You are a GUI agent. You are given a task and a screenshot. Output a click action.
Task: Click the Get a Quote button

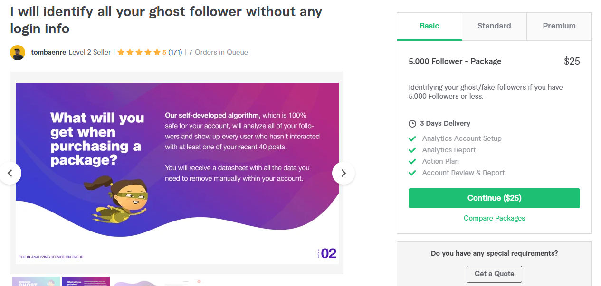[494, 274]
